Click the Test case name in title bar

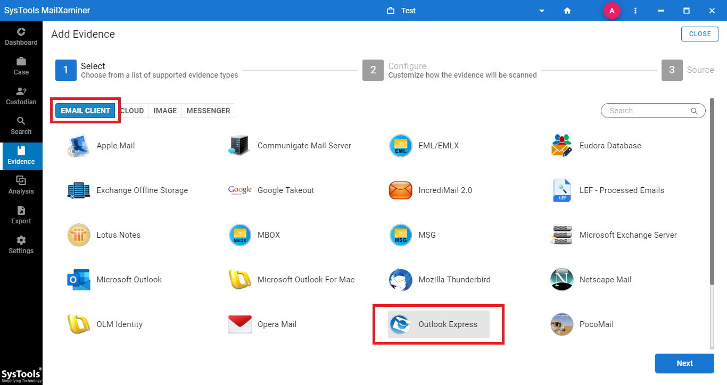point(409,11)
